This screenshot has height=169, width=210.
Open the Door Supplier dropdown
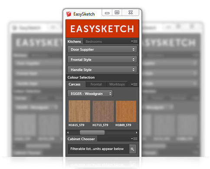102,49
